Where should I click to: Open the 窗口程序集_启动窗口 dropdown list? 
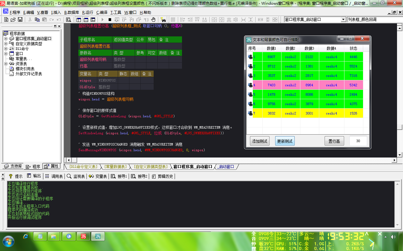coord(343,19)
